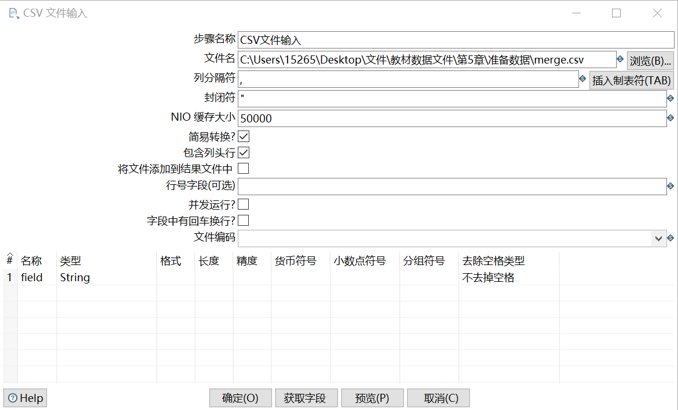Viewport: 678px width, 410px height.
Task: Click the 封闭符 input field
Action: (x=452, y=98)
